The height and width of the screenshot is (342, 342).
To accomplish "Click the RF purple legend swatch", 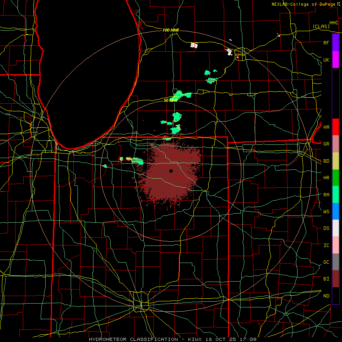I will coord(336,43).
